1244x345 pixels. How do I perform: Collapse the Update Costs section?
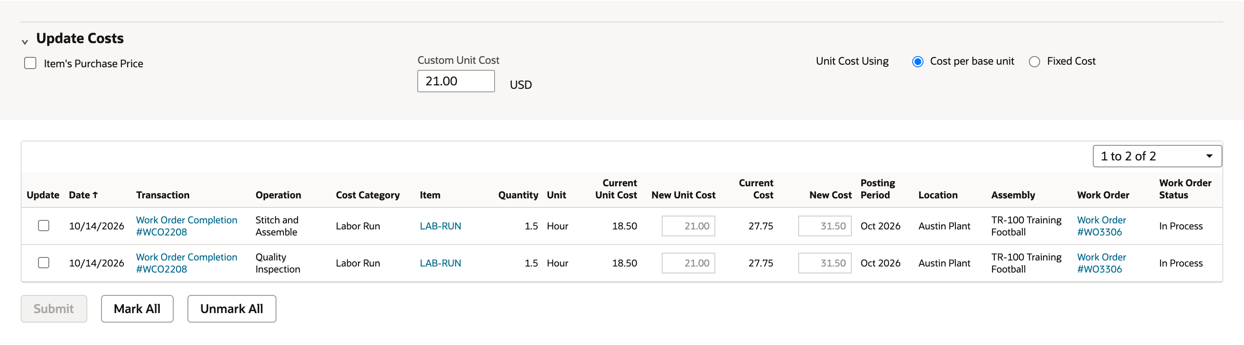[x=25, y=42]
